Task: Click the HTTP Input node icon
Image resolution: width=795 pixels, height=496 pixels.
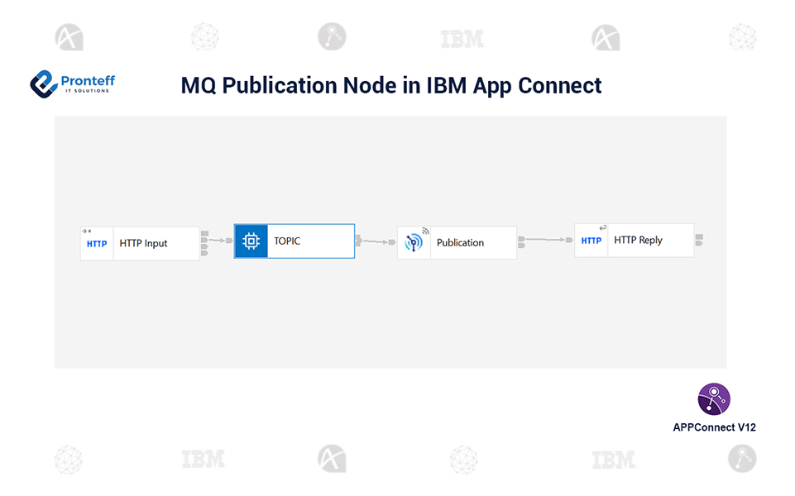Action: pos(97,244)
